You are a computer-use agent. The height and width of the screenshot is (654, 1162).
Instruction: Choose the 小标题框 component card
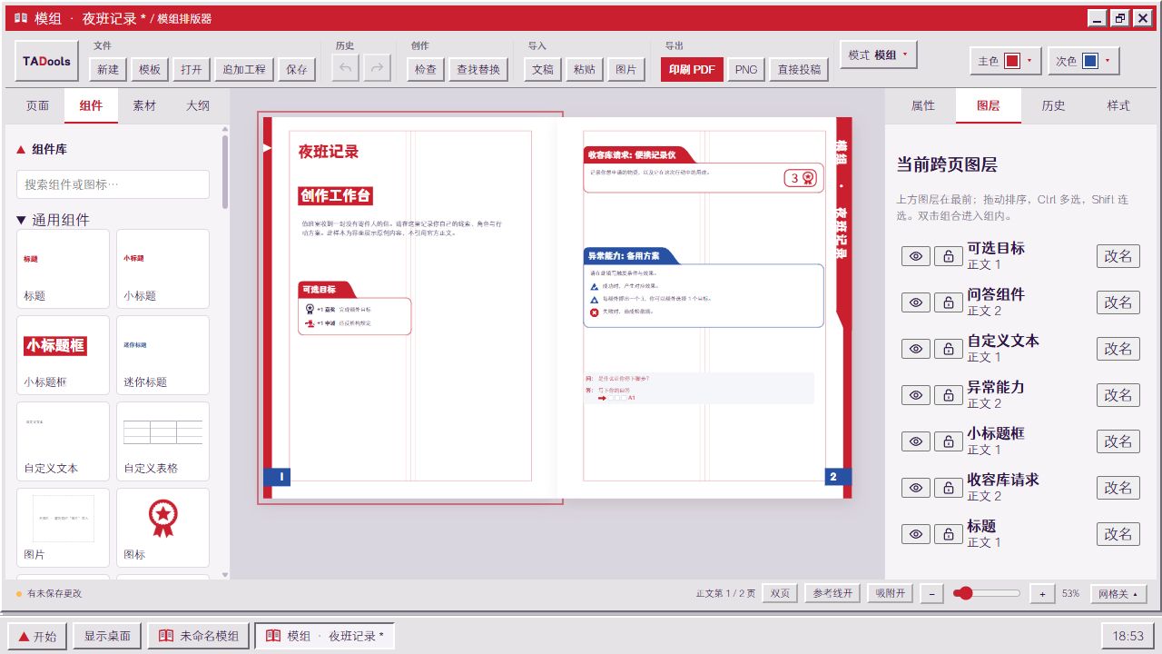pos(63,354)
